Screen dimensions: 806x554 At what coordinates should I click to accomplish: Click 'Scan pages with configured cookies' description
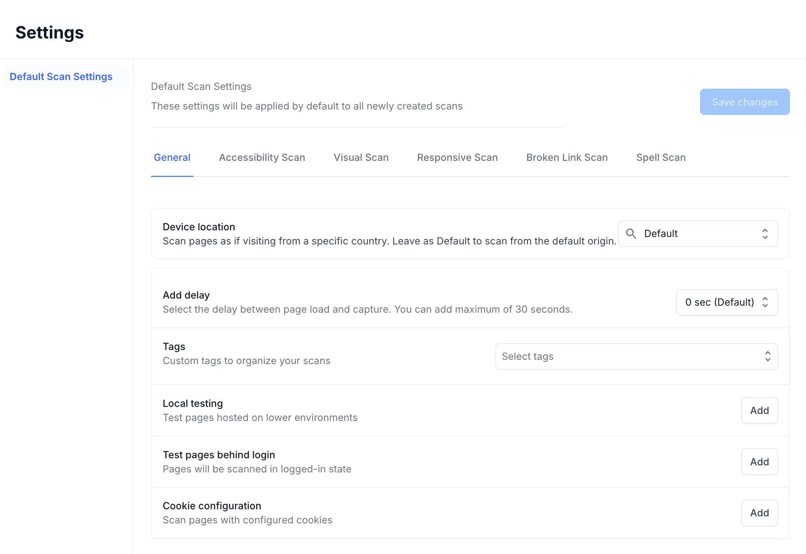247,520
